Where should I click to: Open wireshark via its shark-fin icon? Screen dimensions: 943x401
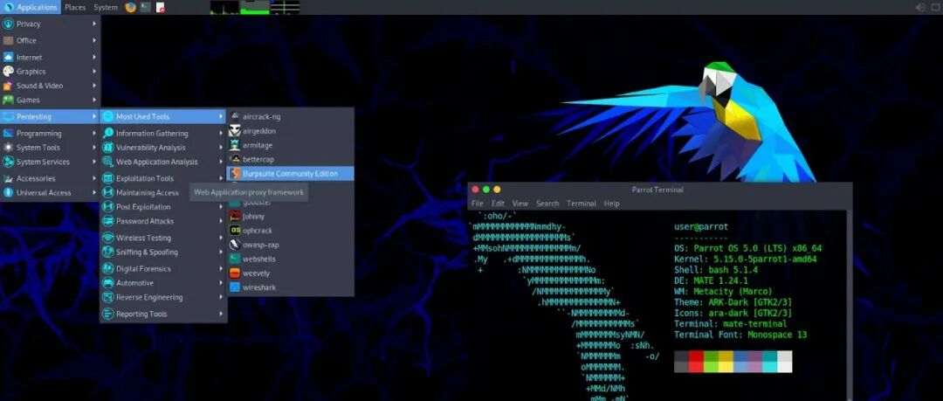(x=235, y=287)
